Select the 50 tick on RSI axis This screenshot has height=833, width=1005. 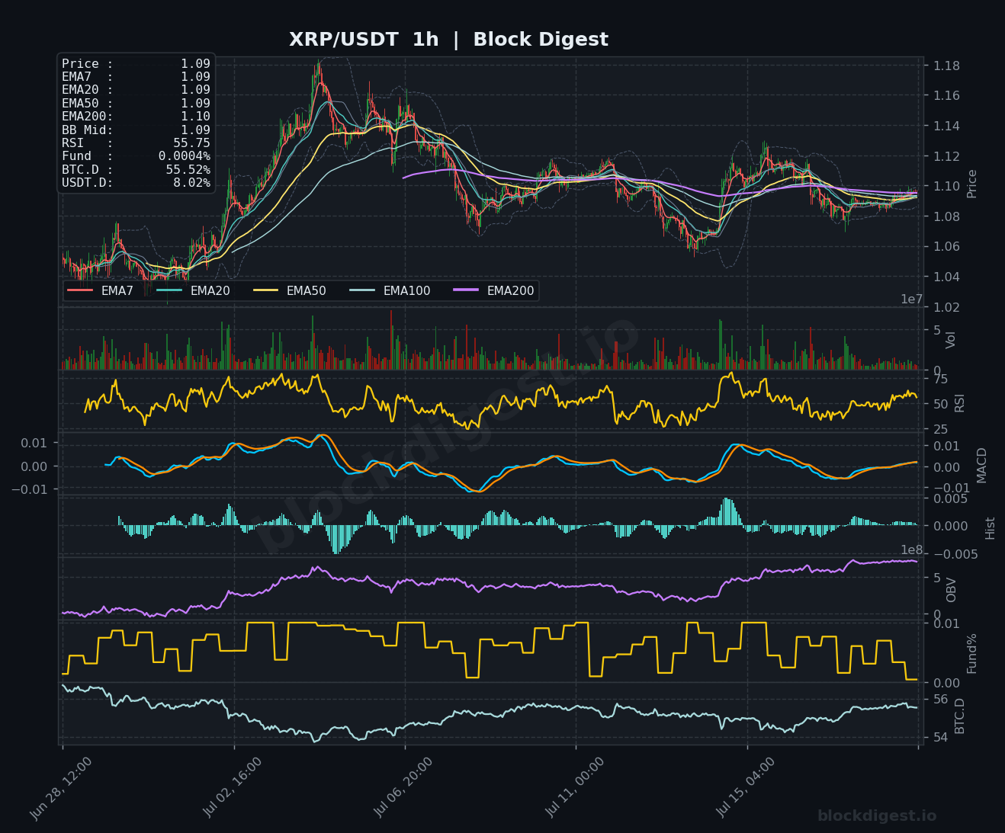tap(941, 405)
